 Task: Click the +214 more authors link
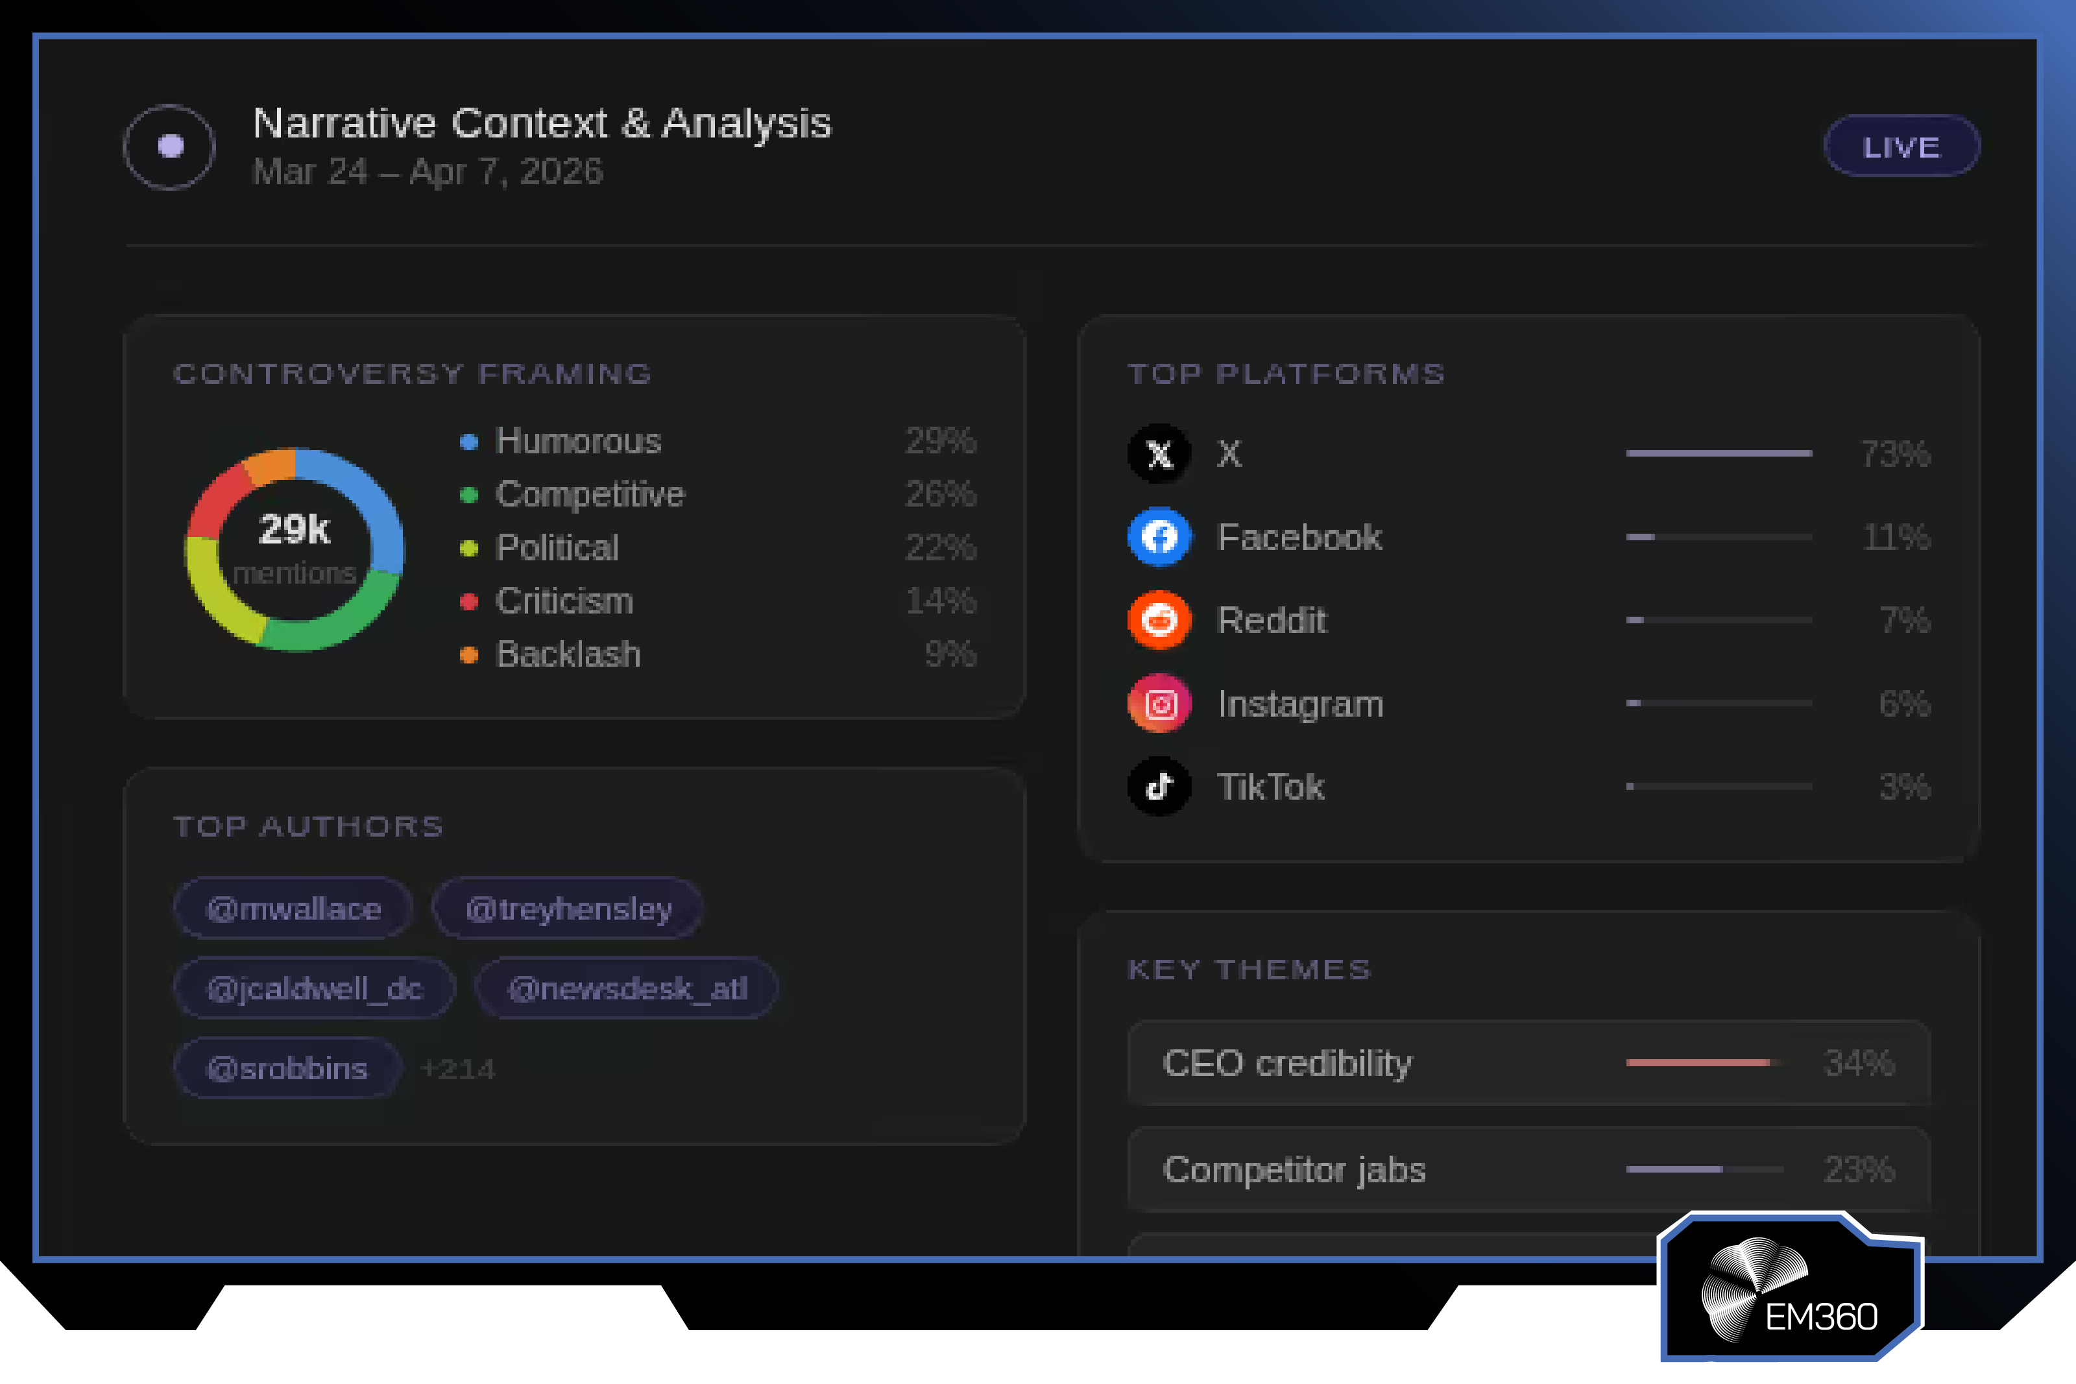pyautogui.click(x=457, y=1069)
